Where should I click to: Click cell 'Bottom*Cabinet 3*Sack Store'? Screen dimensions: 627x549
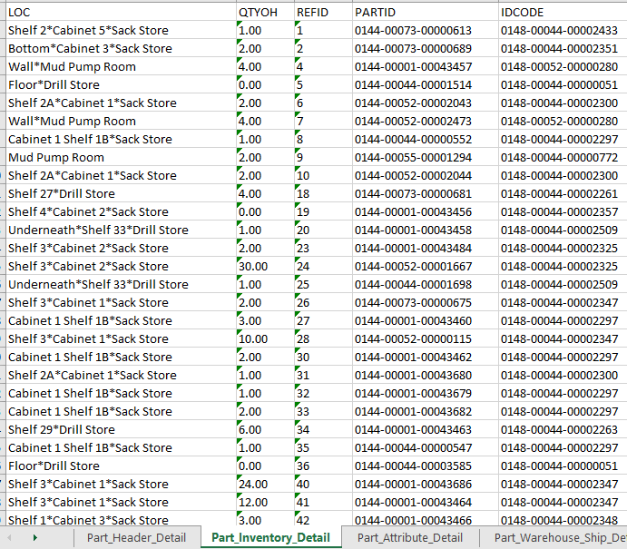(121, 48)
